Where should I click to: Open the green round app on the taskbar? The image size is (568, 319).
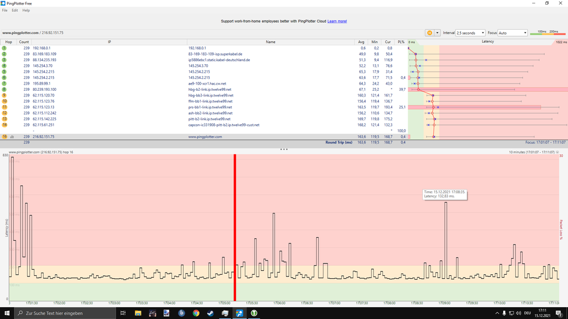tap(254, 313)
